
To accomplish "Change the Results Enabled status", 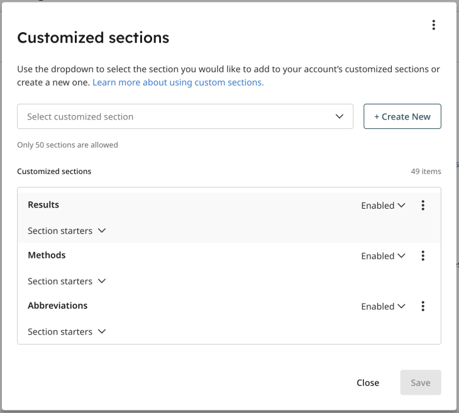I will 383,206.
